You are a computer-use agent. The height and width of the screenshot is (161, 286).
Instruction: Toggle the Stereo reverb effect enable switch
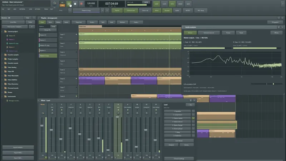tap(193, 118)
